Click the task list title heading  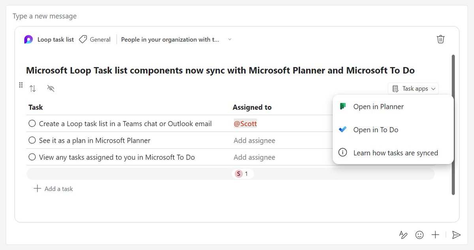click(220, 71)
